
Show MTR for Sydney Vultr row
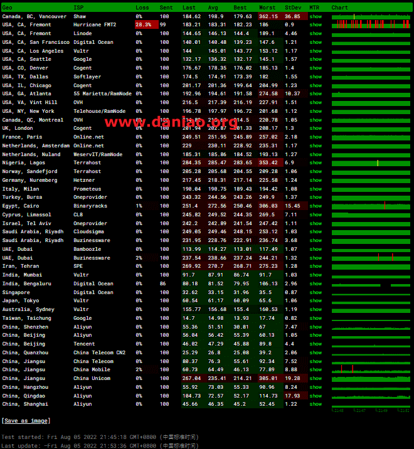[x=316, y=310]
